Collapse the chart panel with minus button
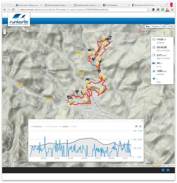The width and height of the screenshot is (177, 183). tap(142, 121)
